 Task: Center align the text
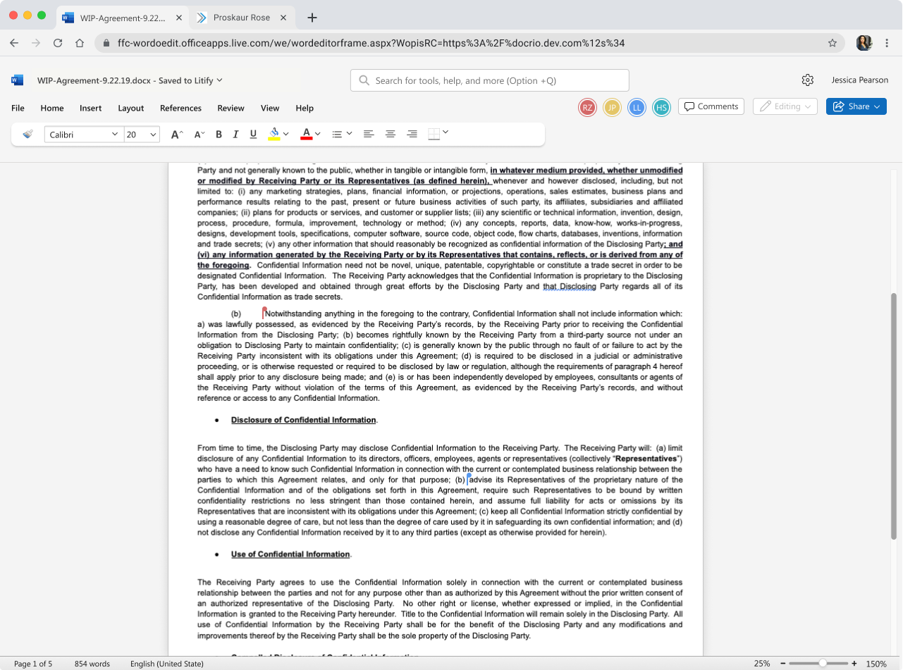click(391, 134)
